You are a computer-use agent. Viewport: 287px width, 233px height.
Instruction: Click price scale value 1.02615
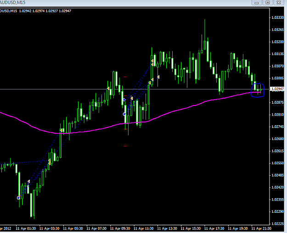point(277,151)
